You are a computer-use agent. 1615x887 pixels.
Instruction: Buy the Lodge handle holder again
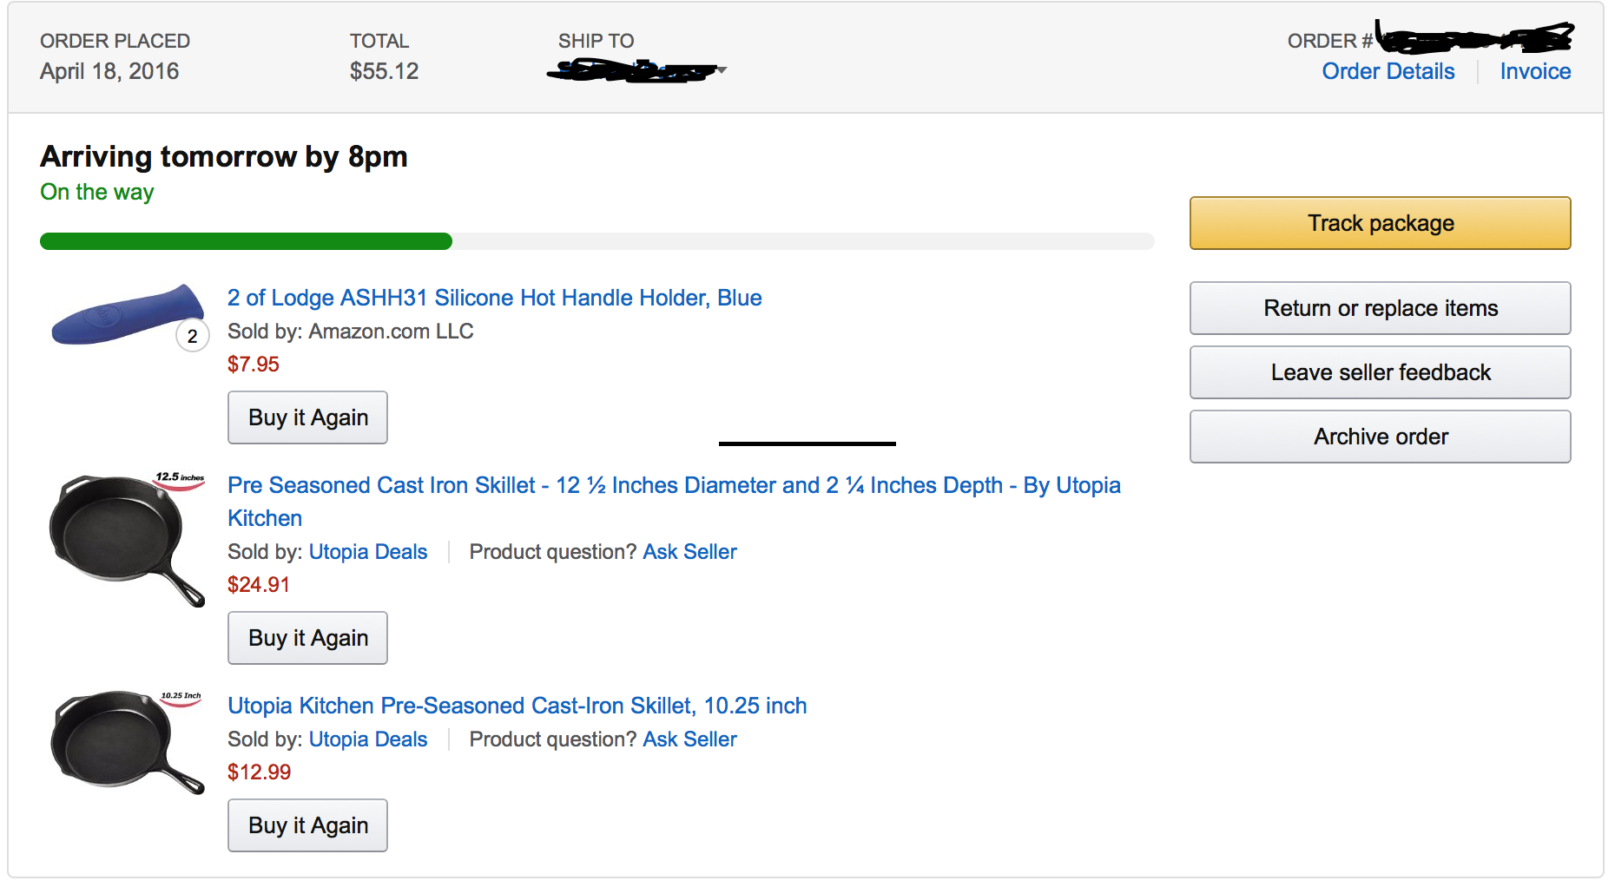(307, 417)
